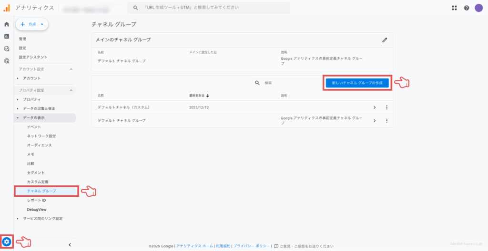The image size is (488, 251).
Task: Open メモ menu item
Action: [30, 154]
